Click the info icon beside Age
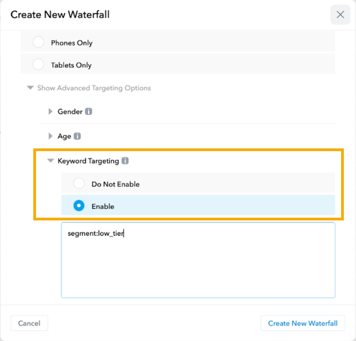Image resolution: width=356 pixels, height=341 pixels. [78, 136]
